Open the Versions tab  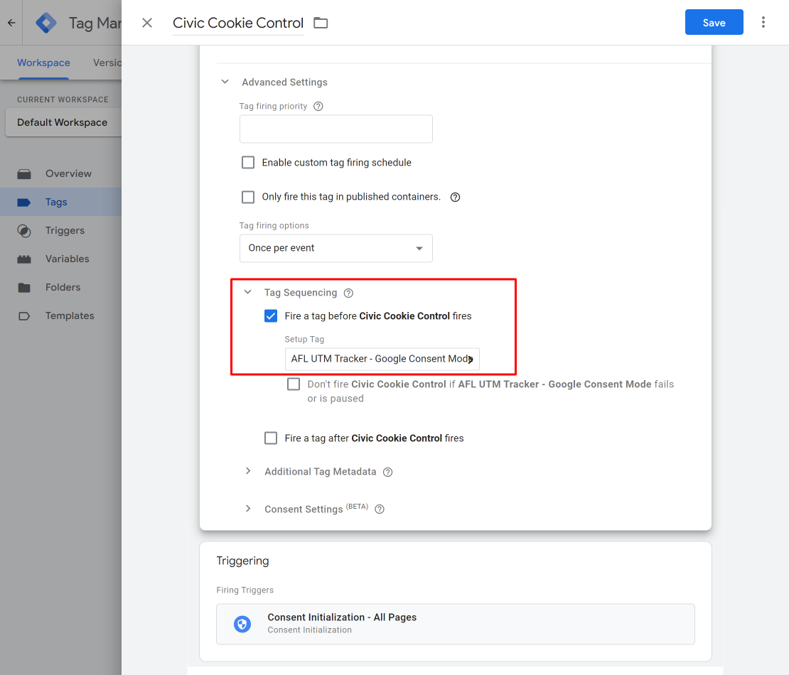(107, 63)
